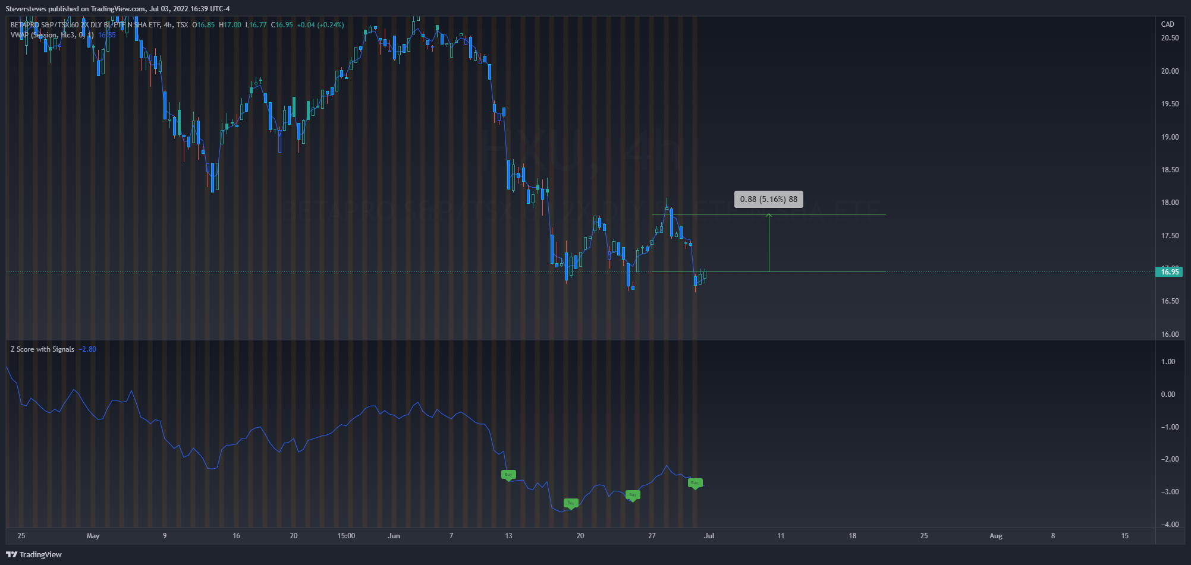Click the 27 date label on time axis

coord(652,536)
